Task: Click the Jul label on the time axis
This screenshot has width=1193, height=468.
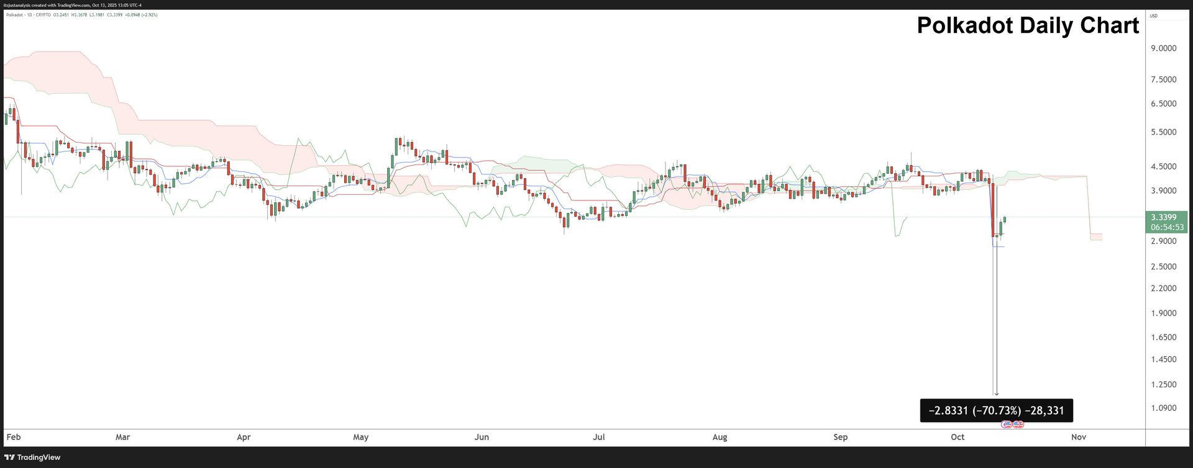Action: 599,437
